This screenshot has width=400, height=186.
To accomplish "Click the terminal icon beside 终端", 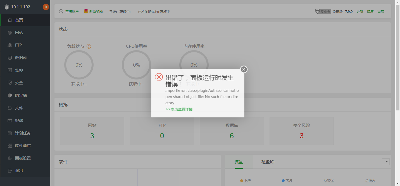I will click(x=10, y=120).
